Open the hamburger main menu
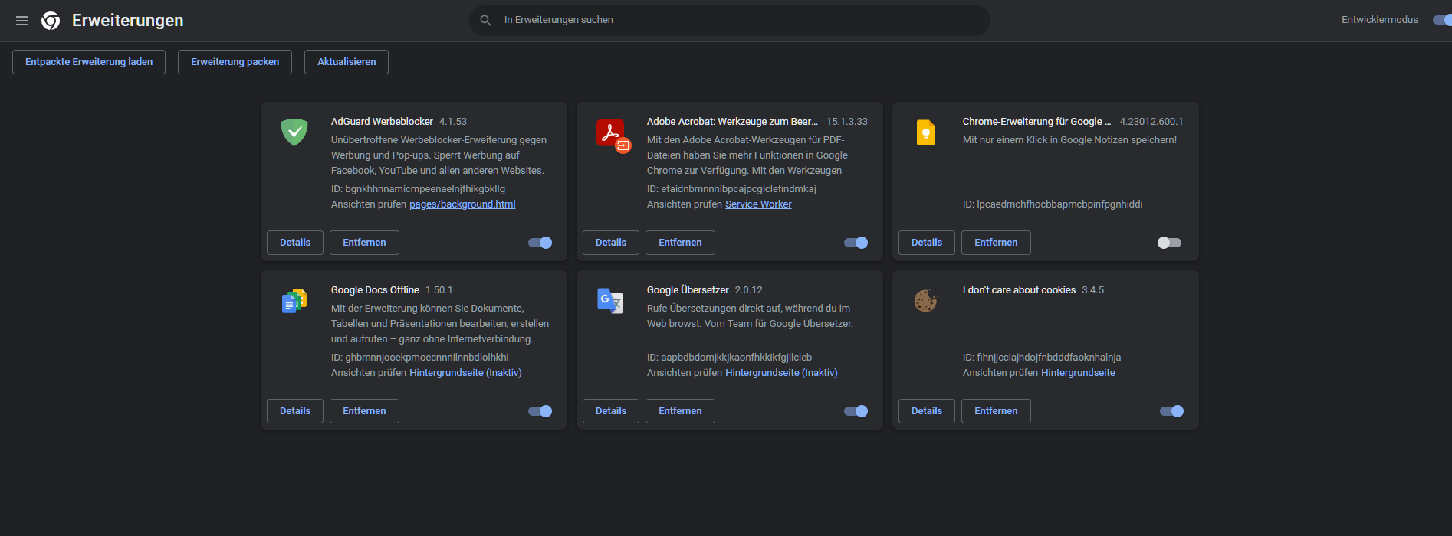Image resolution: width=1452 pixels, height=536 pixels. pyautogui.click(x=22, y=21)
